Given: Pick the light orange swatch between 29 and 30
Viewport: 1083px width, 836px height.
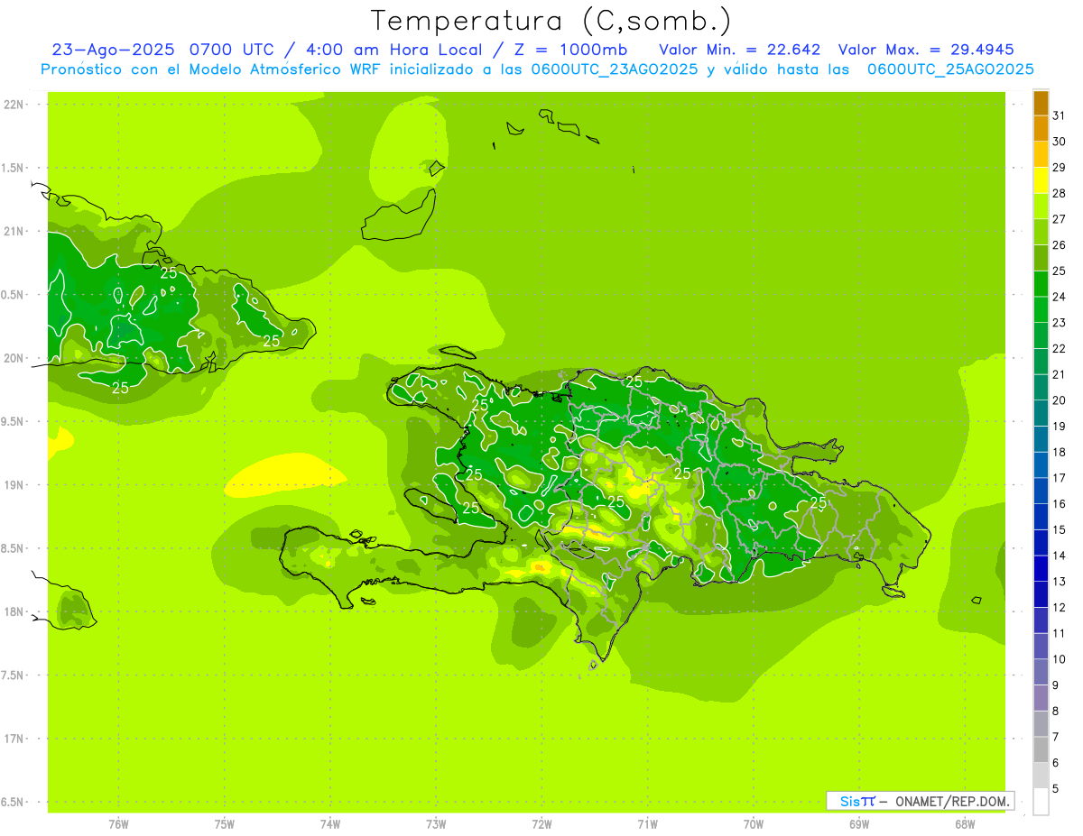Looking at the screenshot, I should click(x=1041, y=154).
